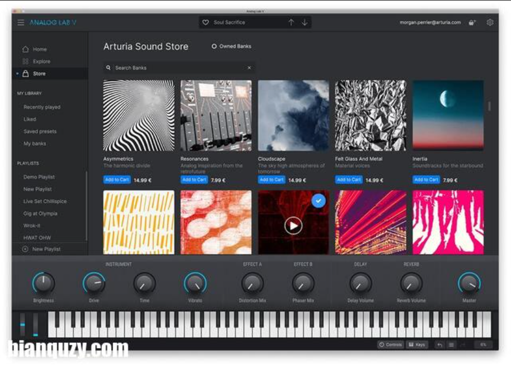The width and height of the screenshot is (511, 366).
Task: Open the orange and white circles bank thumbnail
Action: point(216,222)
